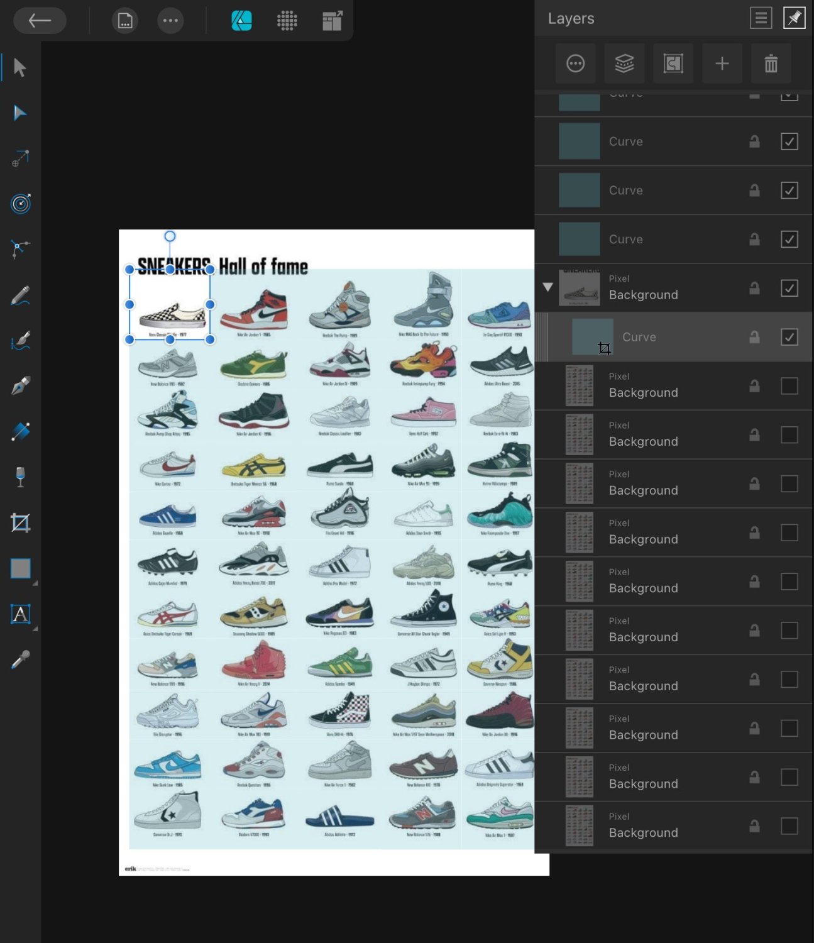Switch to the Export persona
This screenshot has width=814, height=943.
pyautogui.click(x=332, y=21)
